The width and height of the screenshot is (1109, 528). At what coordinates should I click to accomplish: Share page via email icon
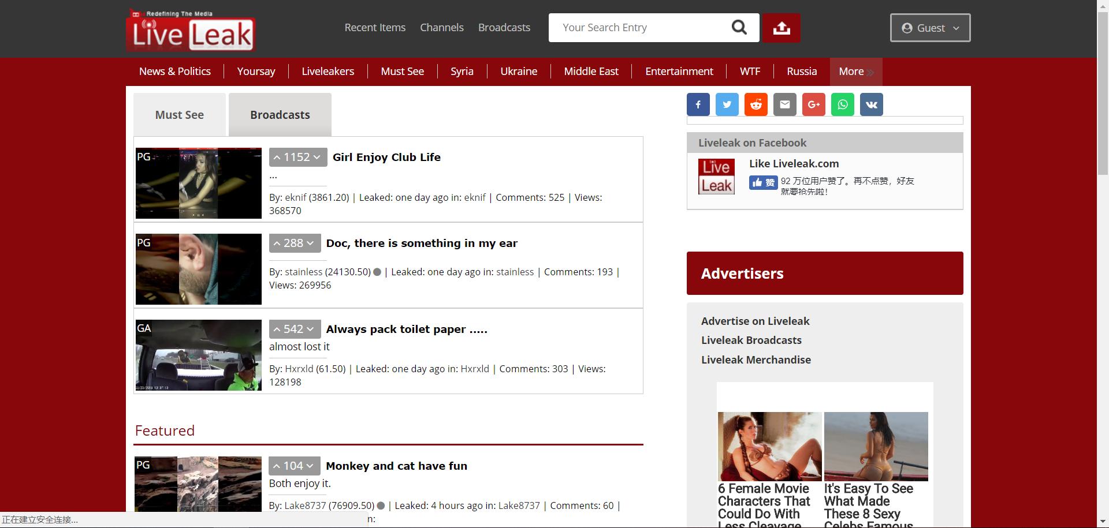[784, 104]
